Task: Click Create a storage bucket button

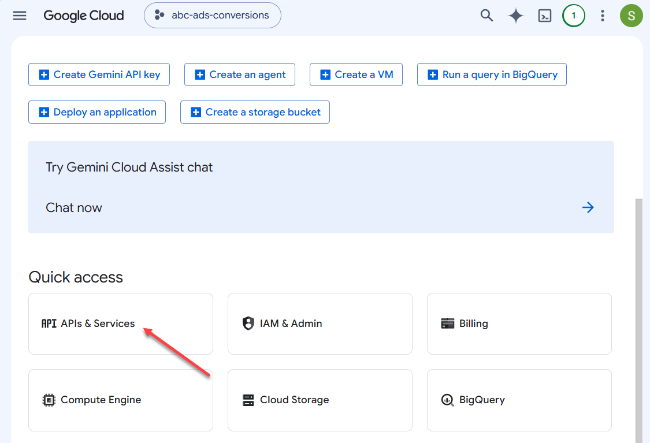Action: 255,112
